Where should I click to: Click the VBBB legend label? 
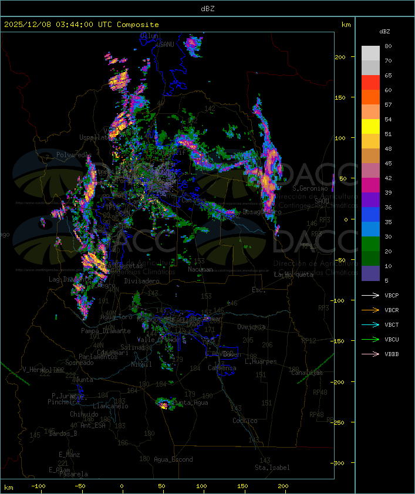tap(392, 354)
